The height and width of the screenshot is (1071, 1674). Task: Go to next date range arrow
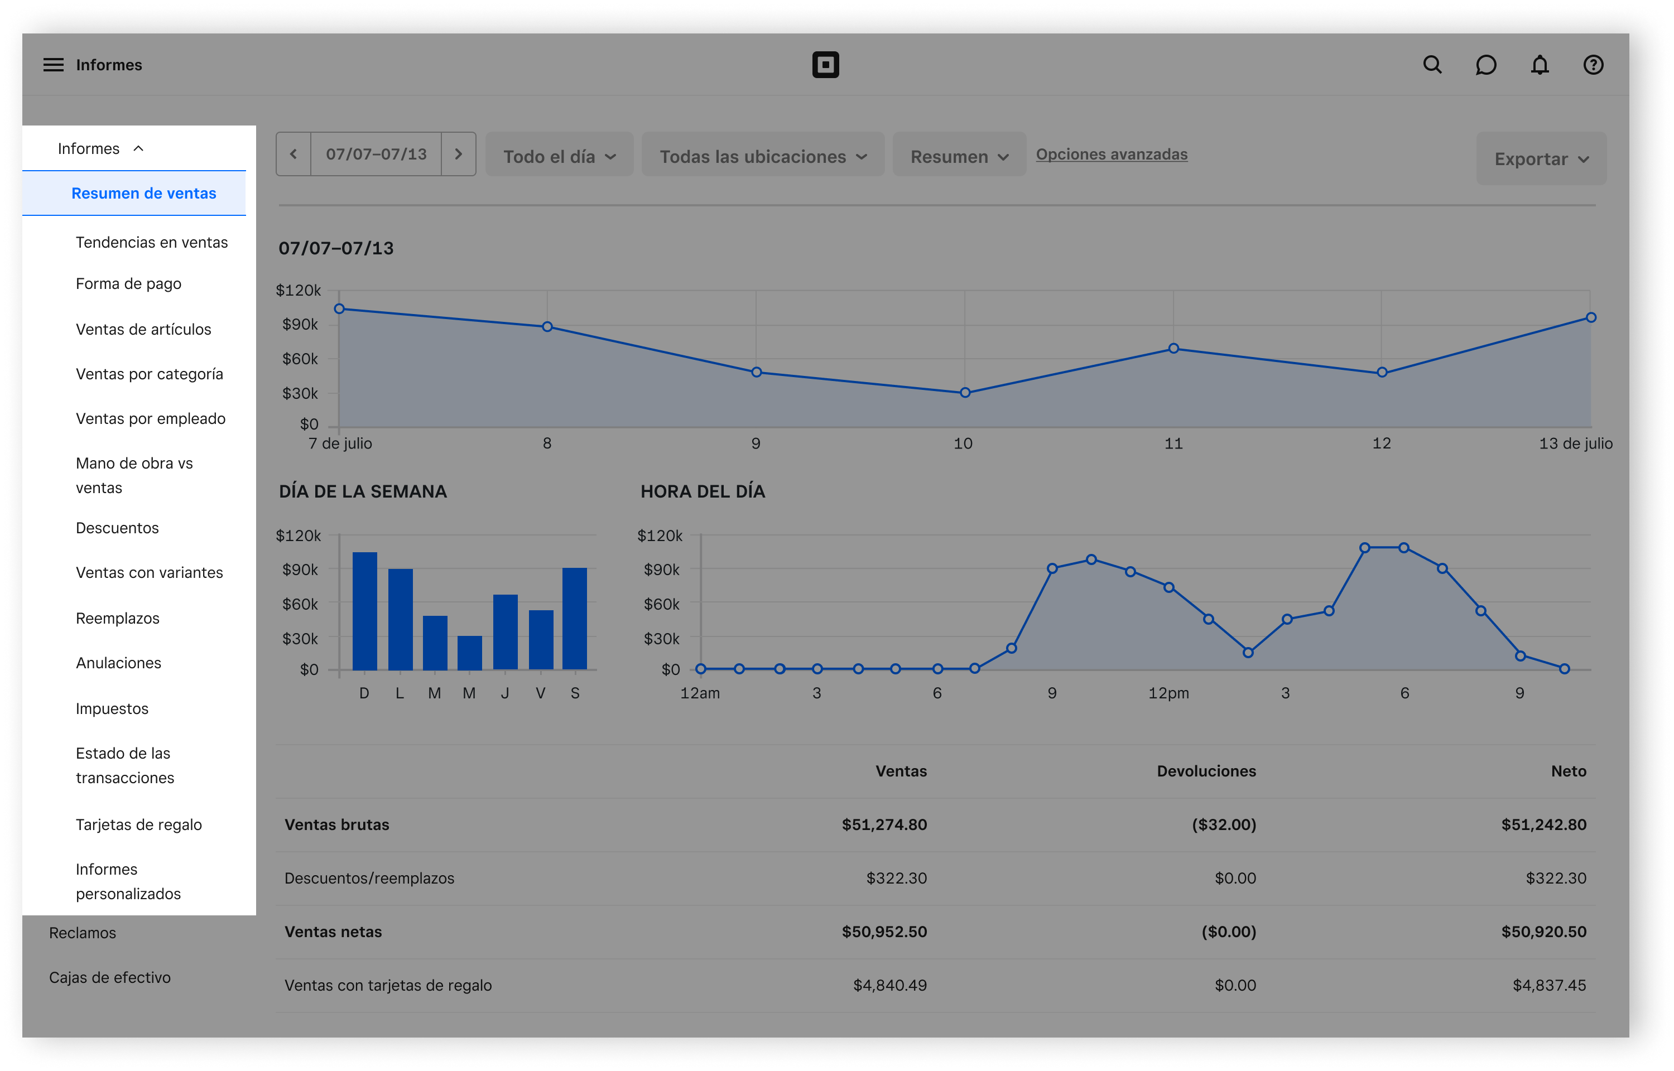point(458,154)
